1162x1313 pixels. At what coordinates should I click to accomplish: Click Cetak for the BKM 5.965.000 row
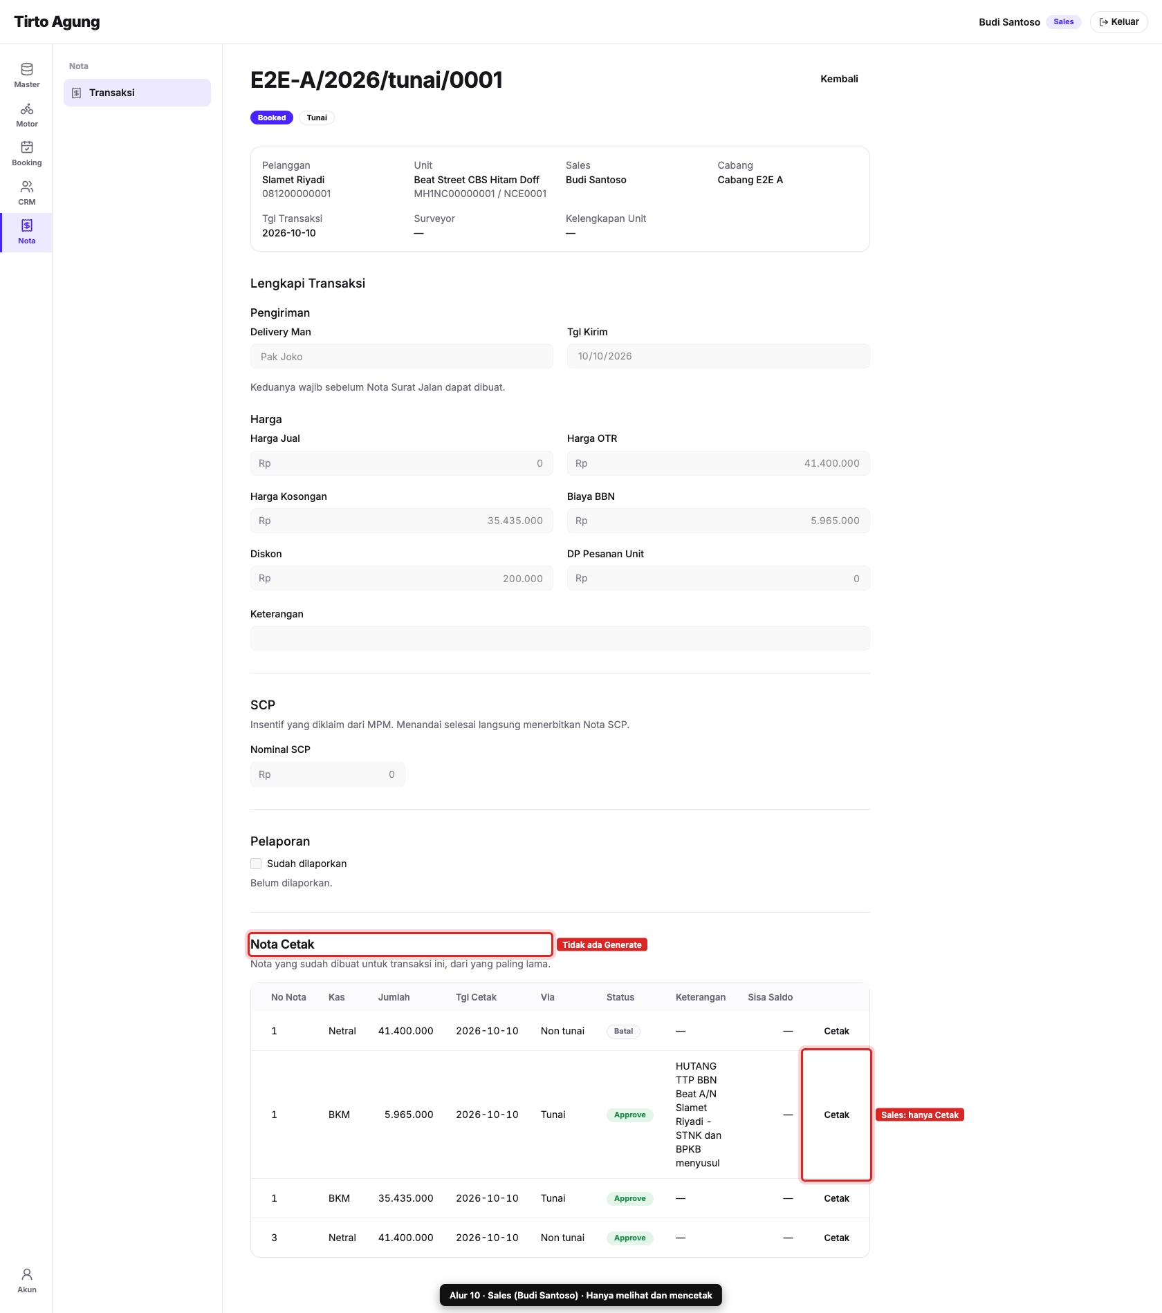[x=836, y=1115]
